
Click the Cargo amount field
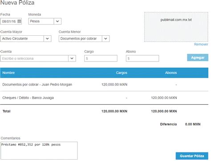(x=101, y=58)
